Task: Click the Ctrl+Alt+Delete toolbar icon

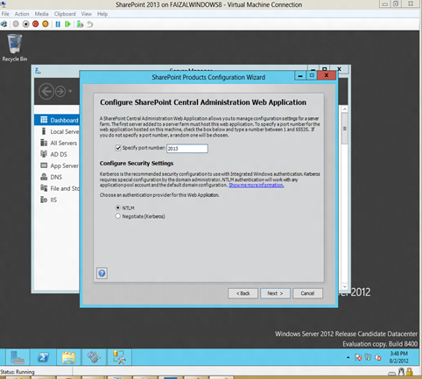Action: [x=4, y=25]
